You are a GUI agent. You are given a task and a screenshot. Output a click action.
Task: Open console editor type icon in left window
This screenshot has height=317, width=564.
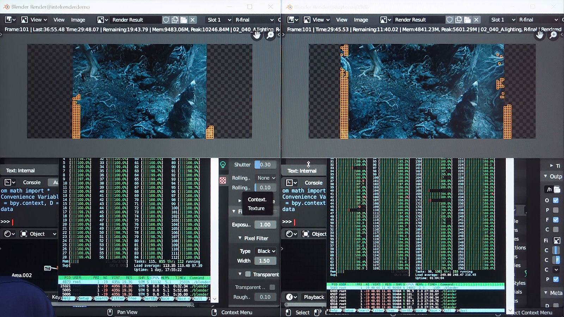(x=10, y=182)
